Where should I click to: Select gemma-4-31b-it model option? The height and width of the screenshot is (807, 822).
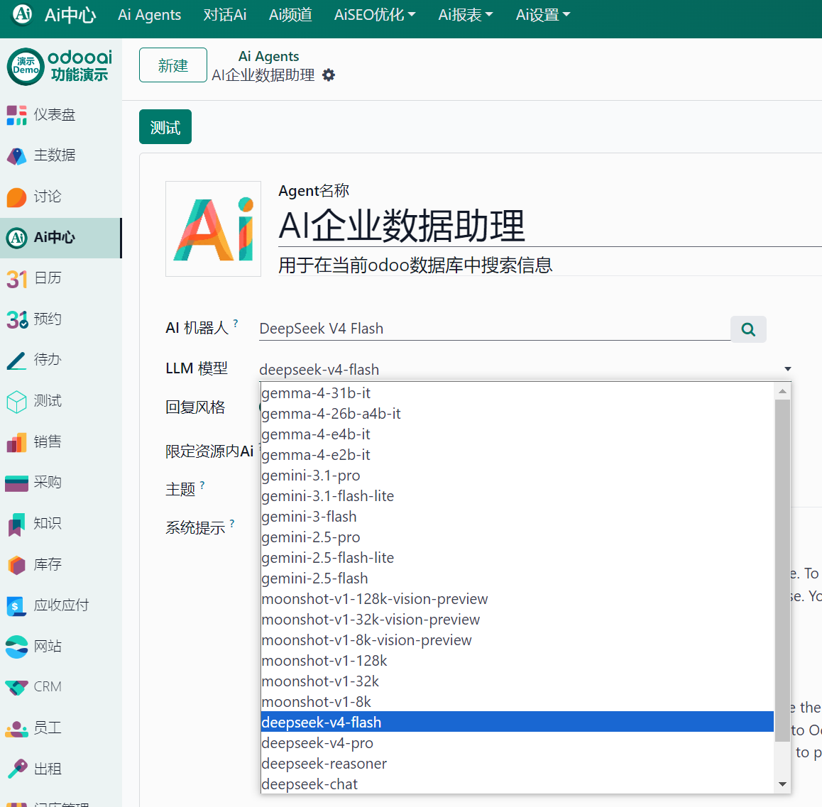point(517,393)
